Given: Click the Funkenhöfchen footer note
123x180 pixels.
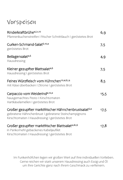Looking at the screenshot, I should point(64,161).
